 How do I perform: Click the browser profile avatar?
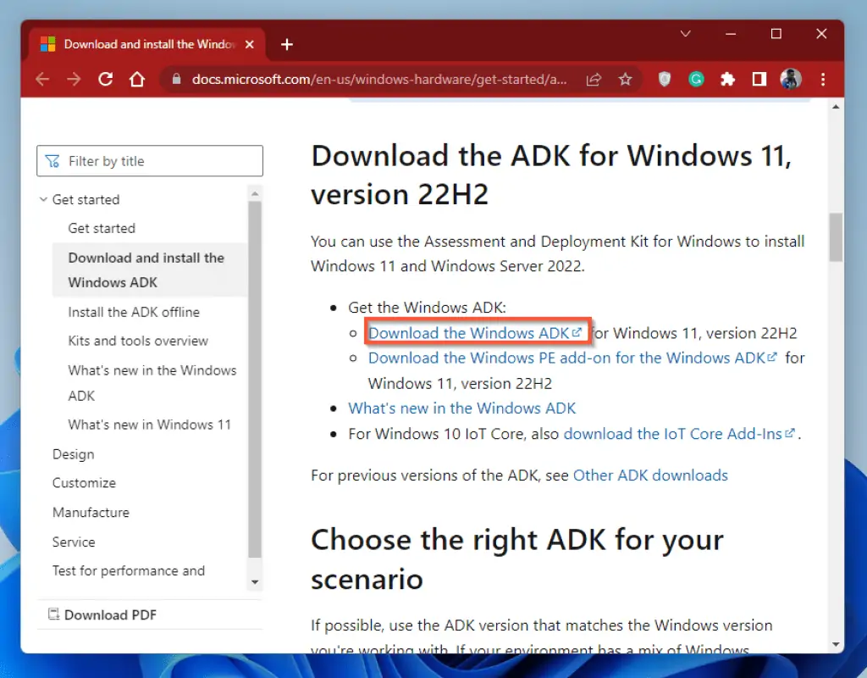(x=790, y=79)
